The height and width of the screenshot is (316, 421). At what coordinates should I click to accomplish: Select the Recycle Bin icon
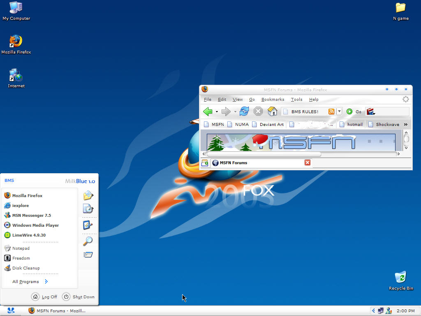click(401, 281)
